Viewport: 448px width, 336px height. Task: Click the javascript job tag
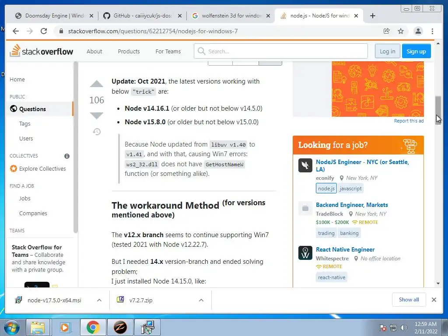(x=350, y=189)
